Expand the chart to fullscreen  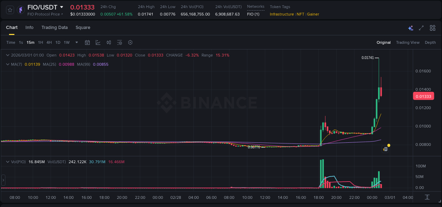click(x=421, y=28)
